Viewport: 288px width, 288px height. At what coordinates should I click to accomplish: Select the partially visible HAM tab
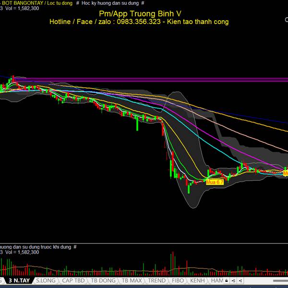coord(217,280)
